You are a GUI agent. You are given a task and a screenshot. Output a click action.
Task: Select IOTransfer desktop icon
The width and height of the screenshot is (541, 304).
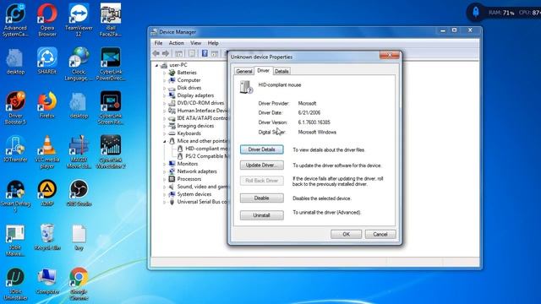click(x=15, y=149)
